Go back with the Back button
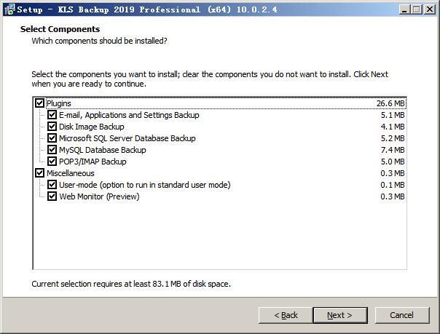The height and width of the screenshot is (334, 440). pyautogui.click(x=286, y=315)
